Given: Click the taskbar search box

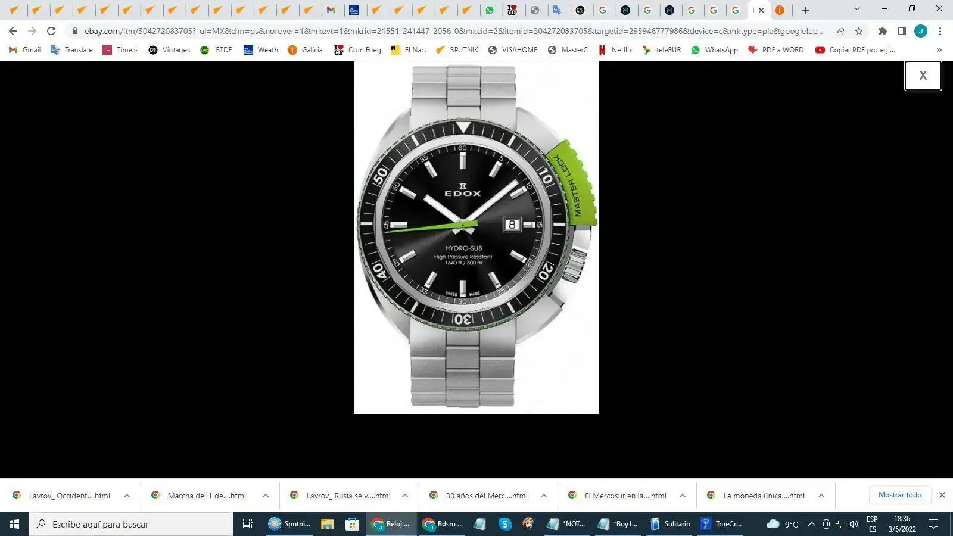Looking at the screenshot, I should click(x=131, y=524).
